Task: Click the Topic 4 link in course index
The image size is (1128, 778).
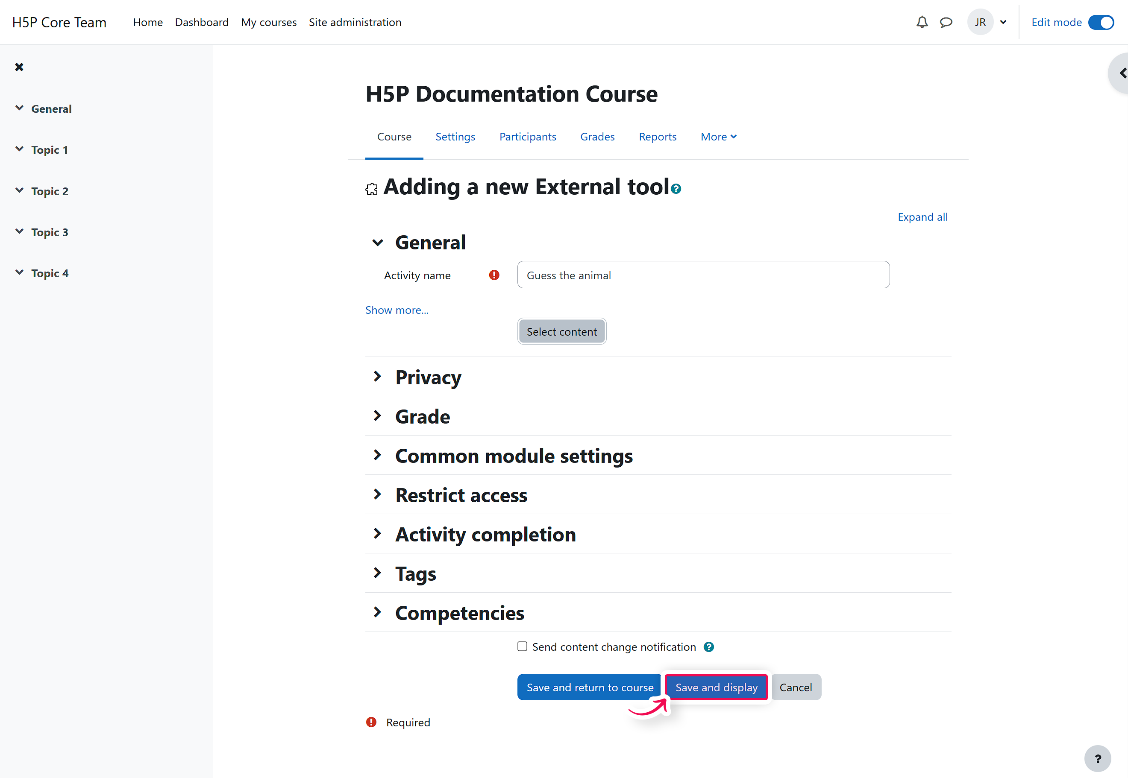Action: click(x=50, y=273)
